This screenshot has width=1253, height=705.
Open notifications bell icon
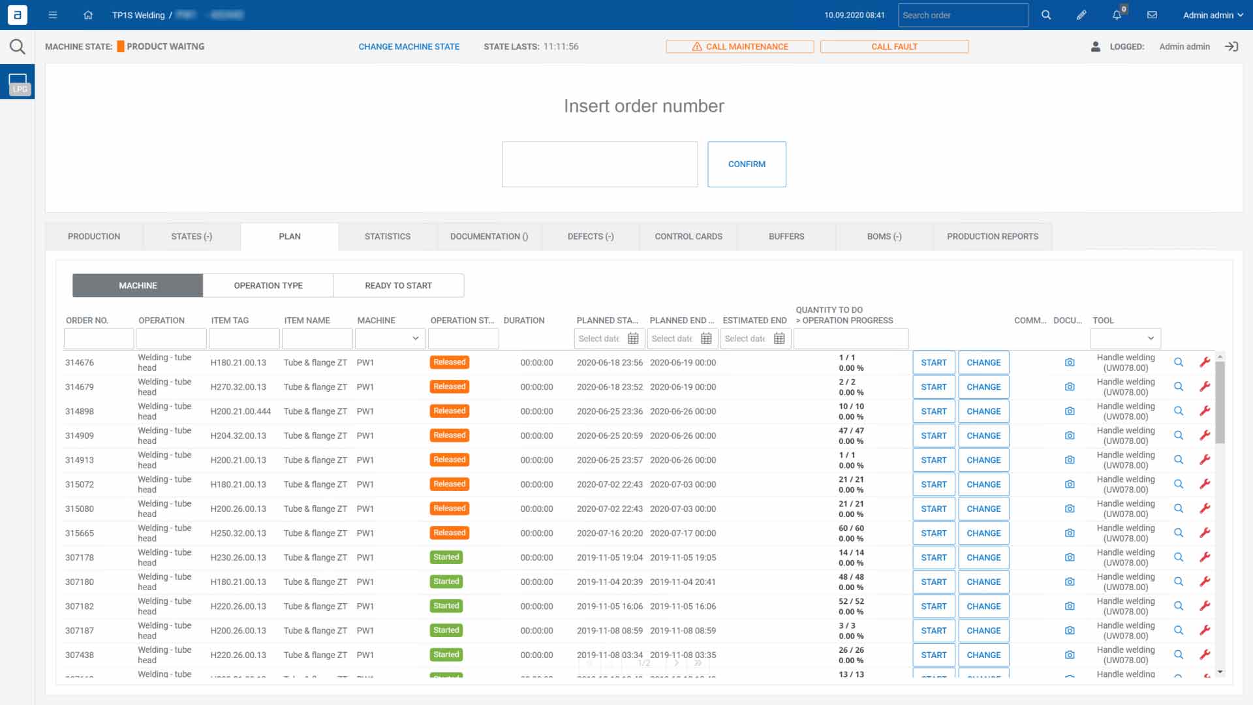pos(1117,15)
